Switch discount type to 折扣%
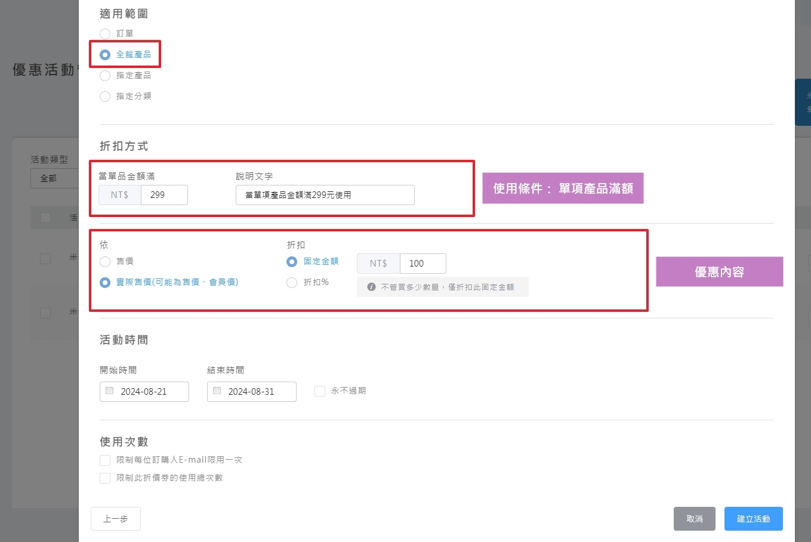The height and width of the screenshot is (542, 811). 291,282
